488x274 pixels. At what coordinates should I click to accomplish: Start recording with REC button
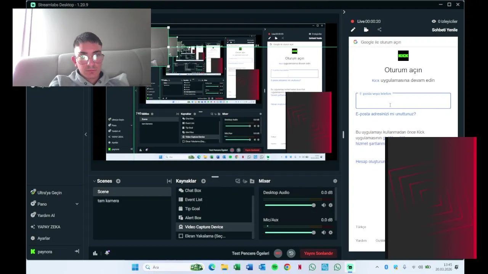pos(278,253)
